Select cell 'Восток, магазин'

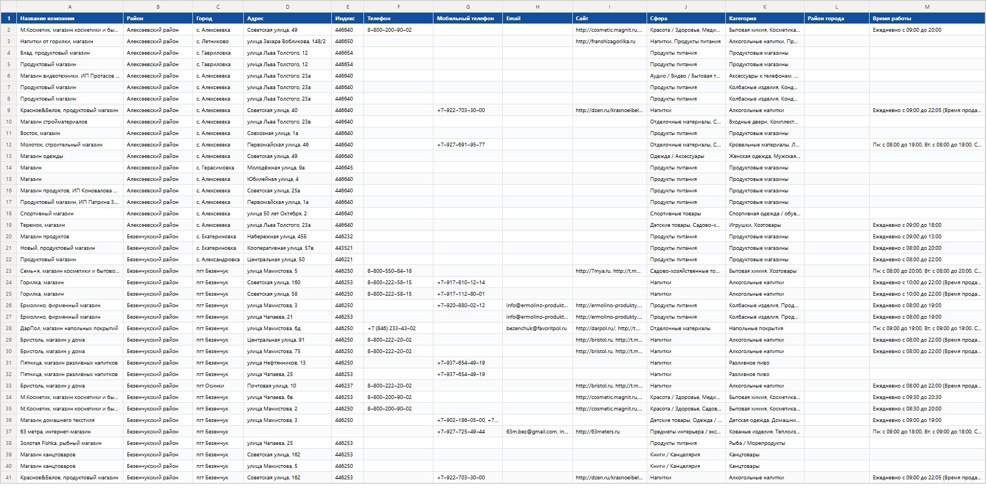[x=70, y=133]
